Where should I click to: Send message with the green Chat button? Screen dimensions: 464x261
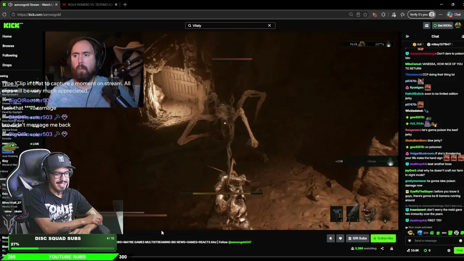click(459, 250)
